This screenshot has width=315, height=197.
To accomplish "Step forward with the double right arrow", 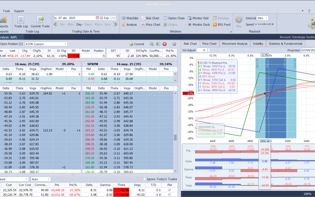I will [x=115, y=25].
